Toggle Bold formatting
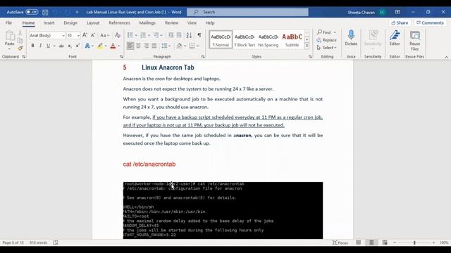This screenshot has height=253, width=451. (x=32, y=46)
